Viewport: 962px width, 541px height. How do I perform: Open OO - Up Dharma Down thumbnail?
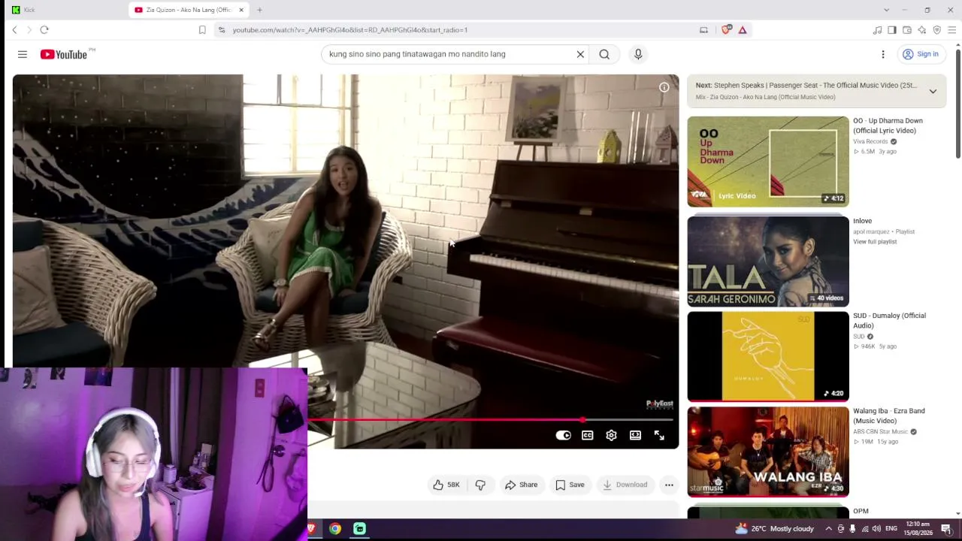point(768,162)
